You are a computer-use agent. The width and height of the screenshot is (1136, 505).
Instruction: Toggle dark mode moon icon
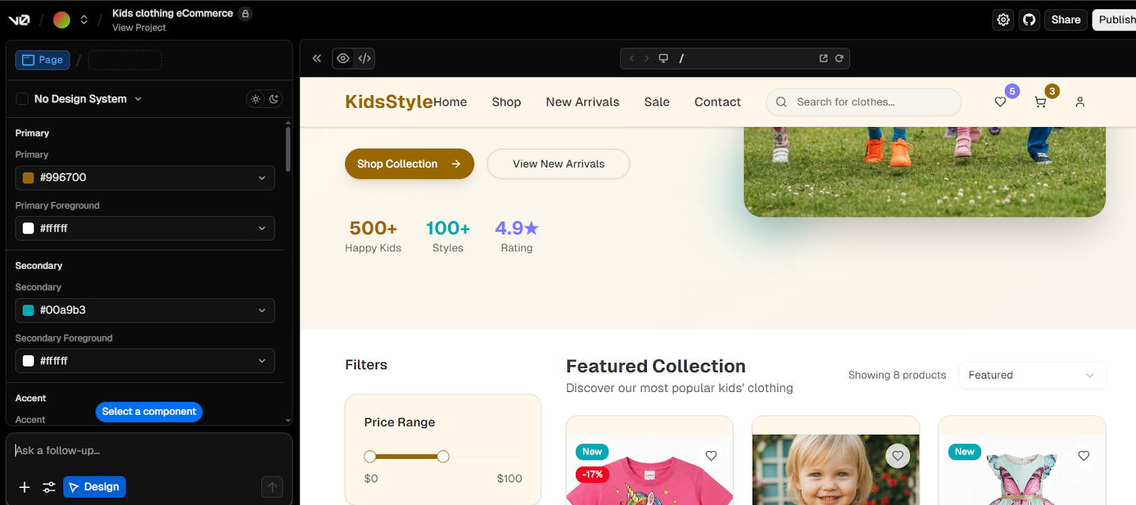[273, 99]
